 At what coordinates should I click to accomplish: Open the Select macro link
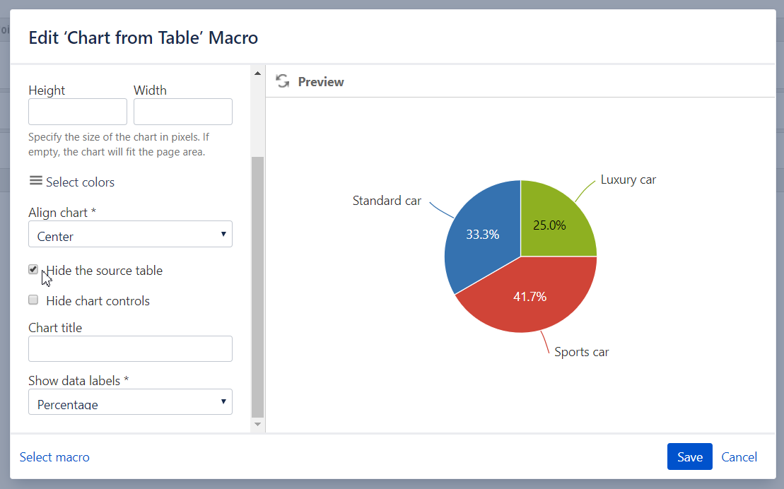tap(54, 456)
